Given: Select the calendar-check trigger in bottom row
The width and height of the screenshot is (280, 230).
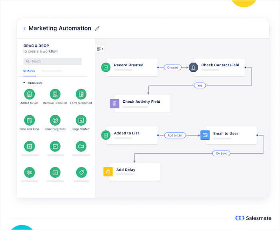Looking at the screenshot, I should (x=55, y=172).
